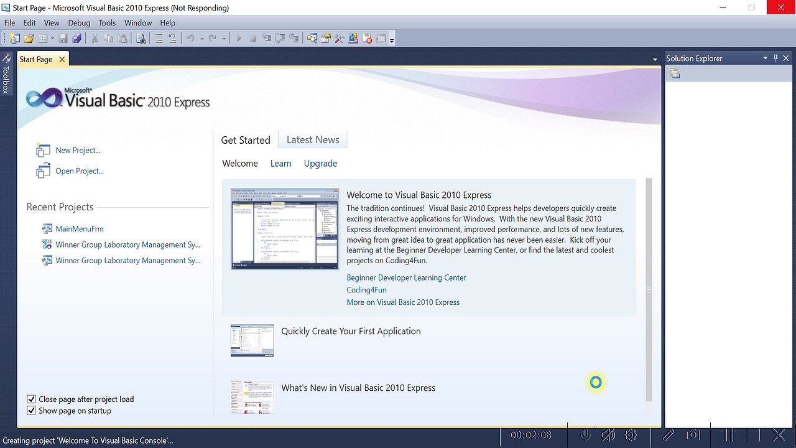The width and height of the screenshot is (796, 448).
Task: Click the Open File toolbar icon
Action: point(29,39)
